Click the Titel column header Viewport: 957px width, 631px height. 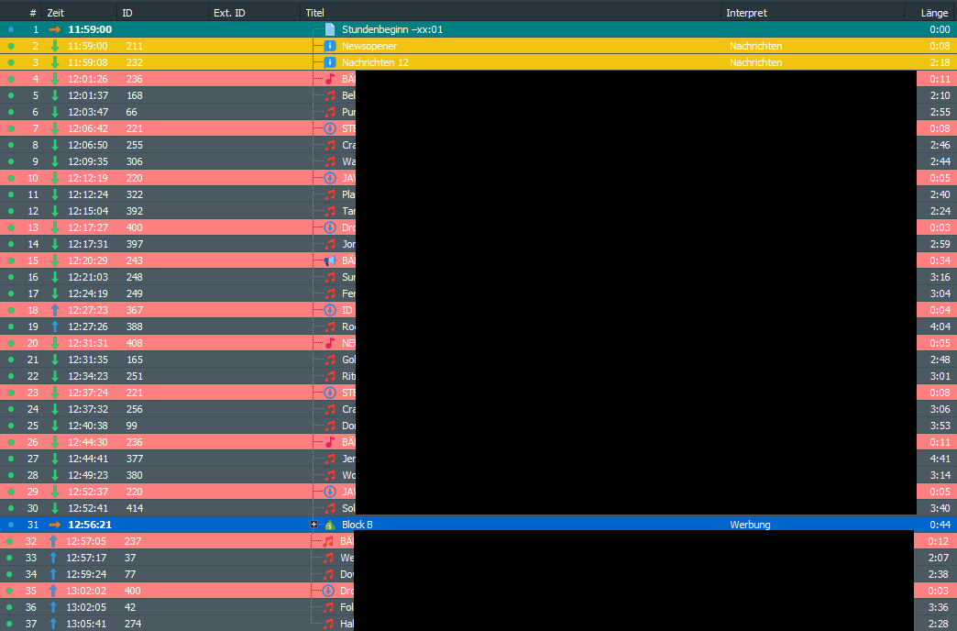pyautogui.click(x=315, y=13)
